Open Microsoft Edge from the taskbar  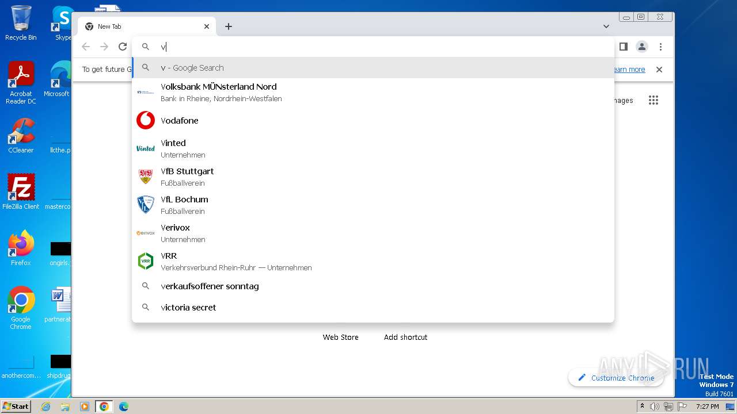click(123, 407)
